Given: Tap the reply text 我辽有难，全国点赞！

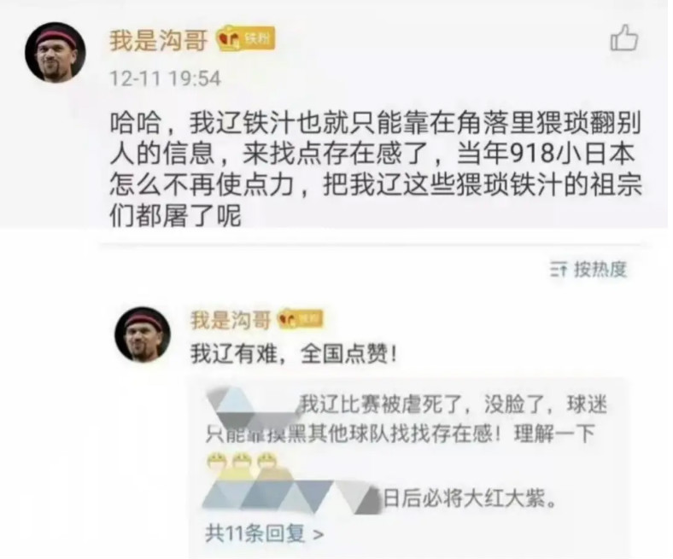Looking at the screenshot, I should (x=294, y=355).
